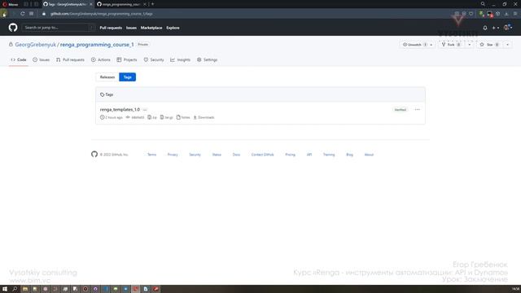Open the Windows Start menu
This screenshot has height=293, width=521.
[5, 289]
